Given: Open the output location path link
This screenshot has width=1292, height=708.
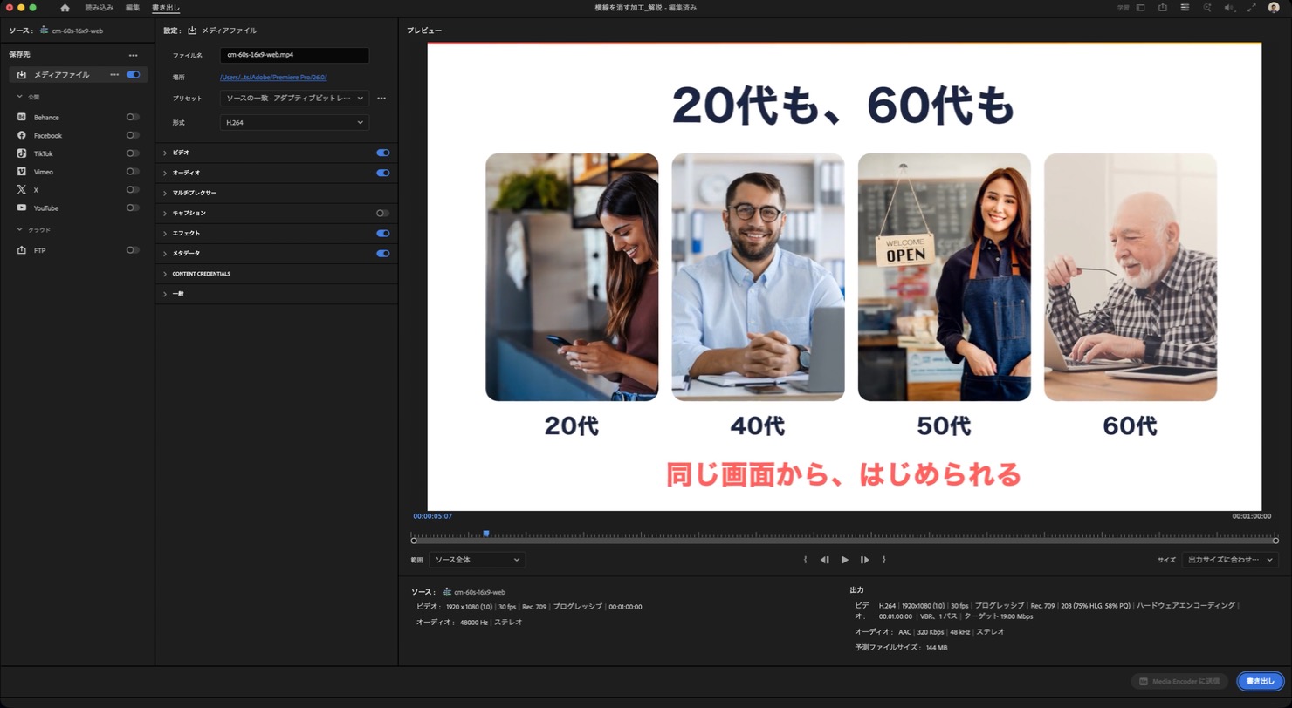Looking at the screenshot, I should (x=273, y=78).
